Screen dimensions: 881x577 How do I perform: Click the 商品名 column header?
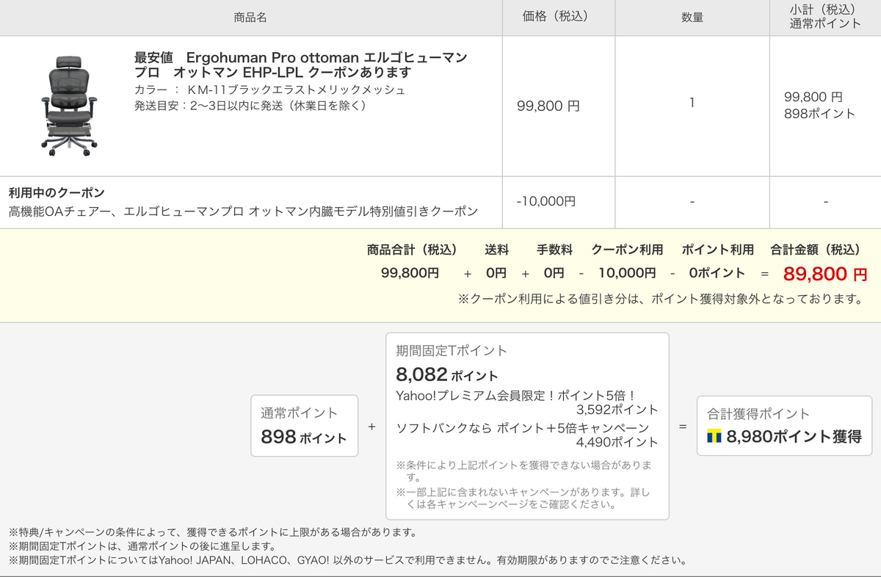[x=250, y=18]
